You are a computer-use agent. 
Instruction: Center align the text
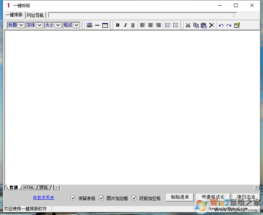(x=150, y=25)
